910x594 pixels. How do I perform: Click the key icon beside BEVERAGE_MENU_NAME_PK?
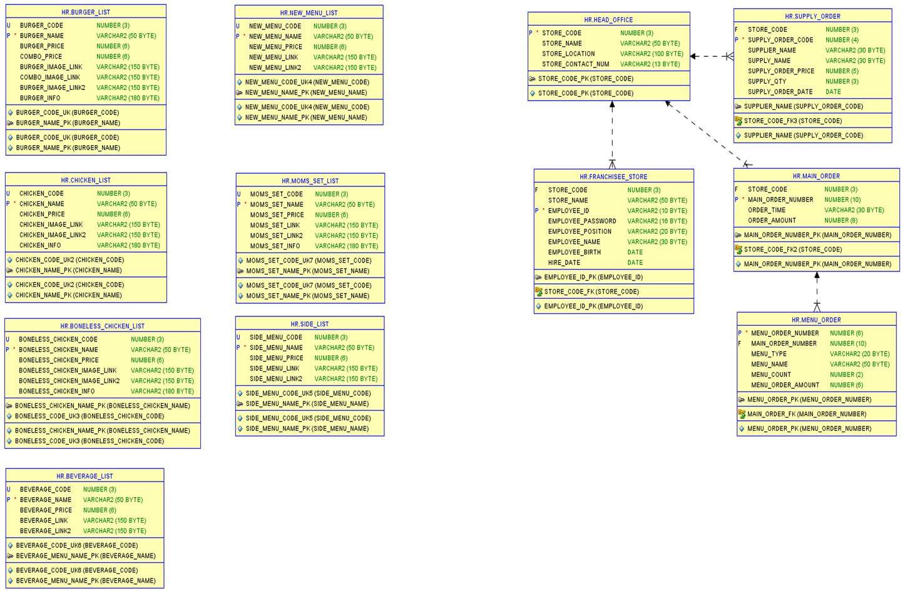click(x=9, y=555)
